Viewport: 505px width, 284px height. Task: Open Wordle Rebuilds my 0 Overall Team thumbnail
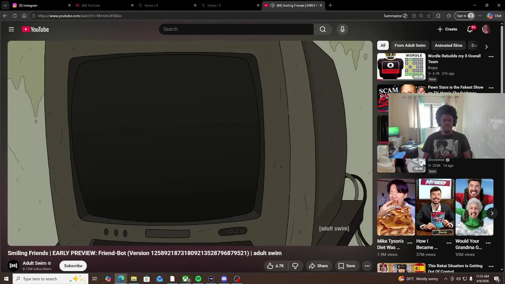tap(401, 67)
